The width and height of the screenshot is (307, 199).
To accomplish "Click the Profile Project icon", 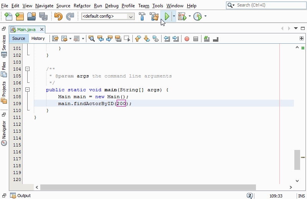I will coord(197,16).
